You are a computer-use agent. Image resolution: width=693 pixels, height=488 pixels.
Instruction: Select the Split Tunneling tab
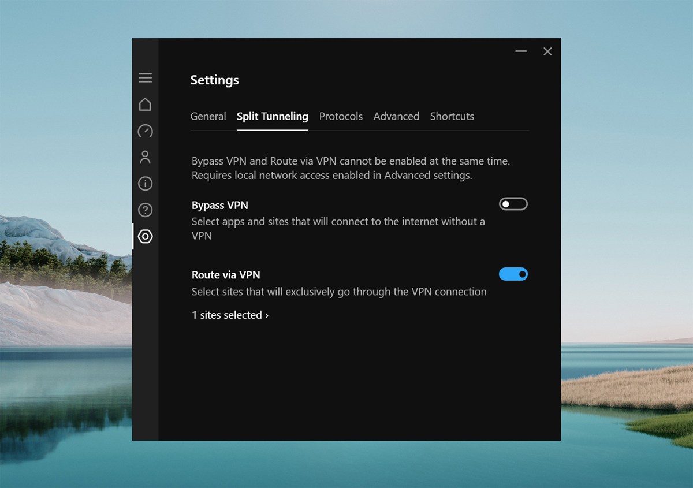coord(272,116)
